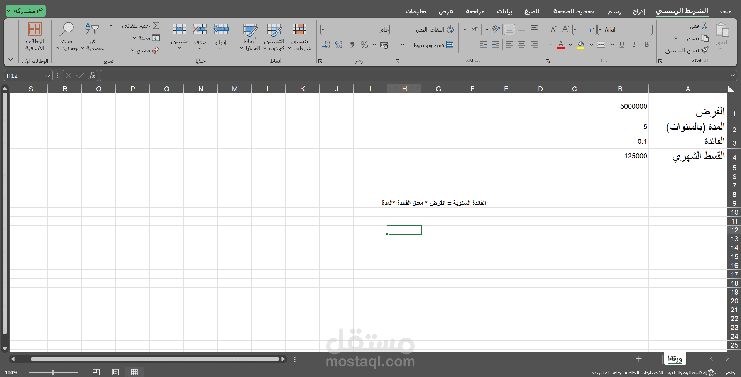This screenshot has width=741, height=377.
Task: Click the Insert Function fx icon
Action: click(92, 76)
